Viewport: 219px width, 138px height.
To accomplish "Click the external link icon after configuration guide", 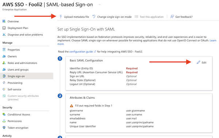I will coord(95,52).
